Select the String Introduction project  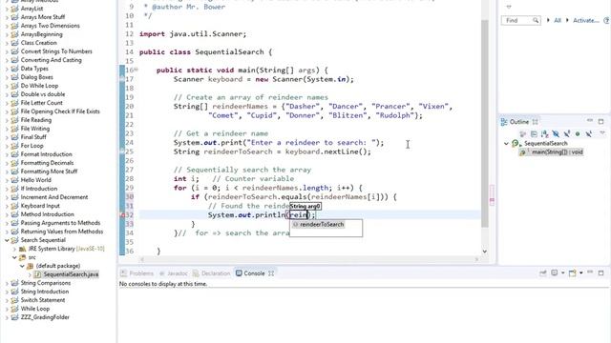[x=45, y=292]
